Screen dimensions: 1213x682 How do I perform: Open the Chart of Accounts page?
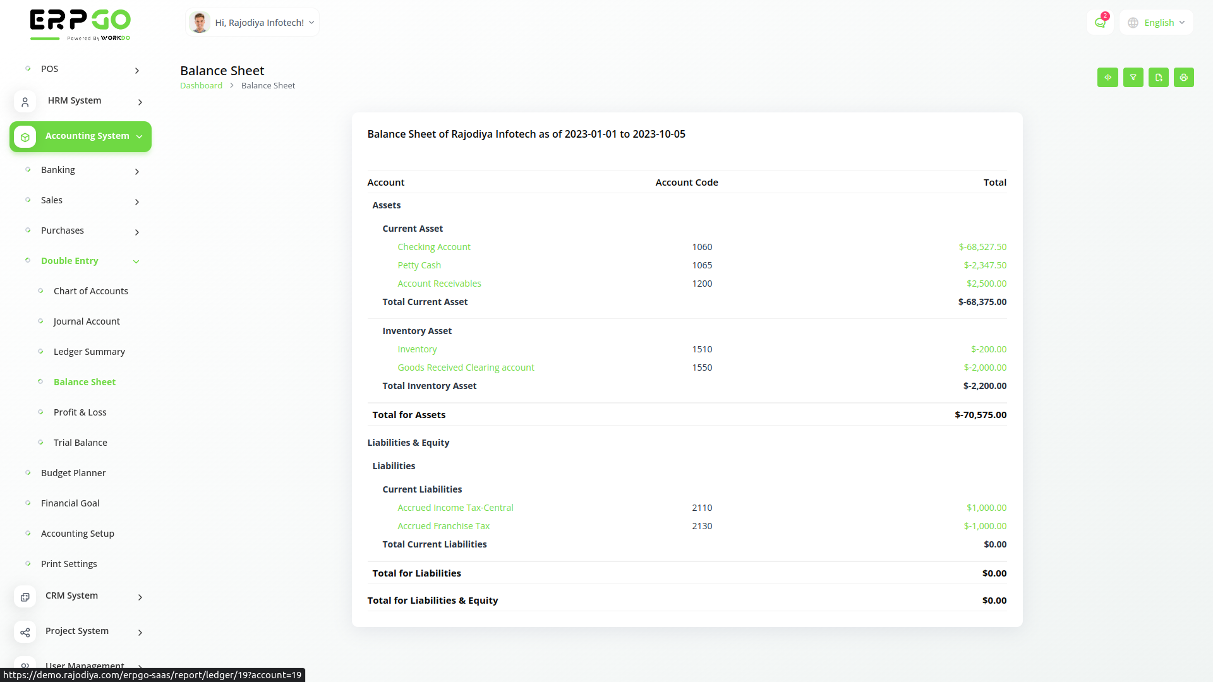click(91, 291)
